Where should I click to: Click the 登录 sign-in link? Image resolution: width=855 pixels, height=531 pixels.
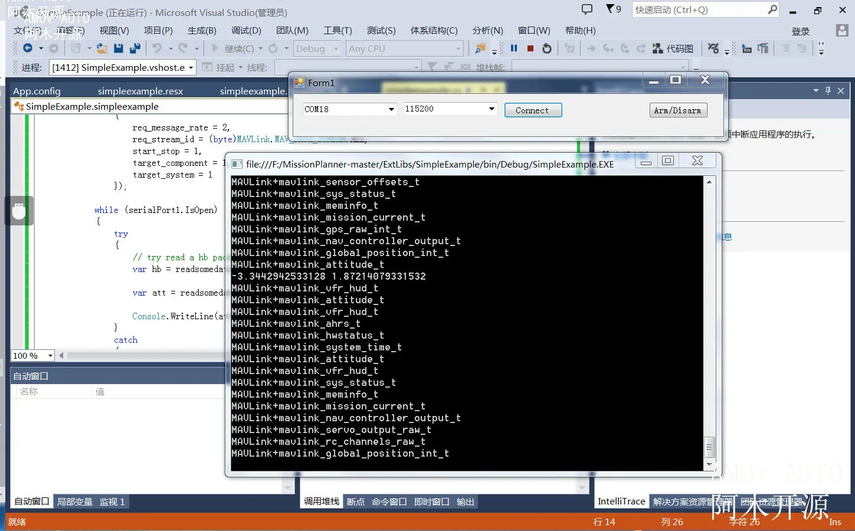tap(801, 31)
